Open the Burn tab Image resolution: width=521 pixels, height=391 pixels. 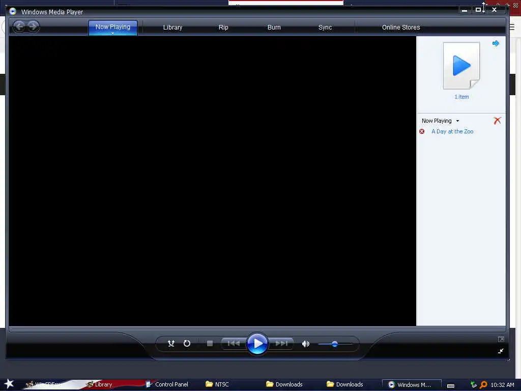274,27
